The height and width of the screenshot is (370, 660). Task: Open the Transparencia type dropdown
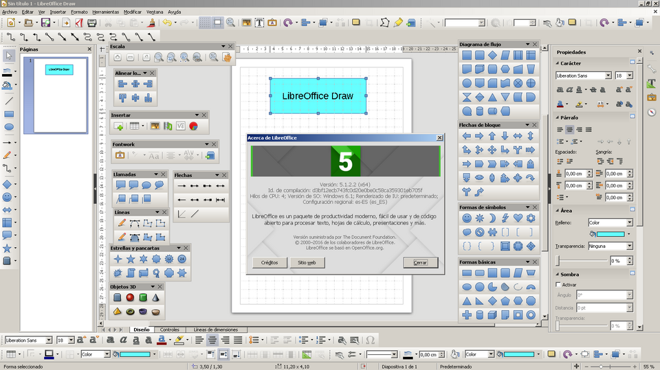pyautogui.click(x=630, y=246)
